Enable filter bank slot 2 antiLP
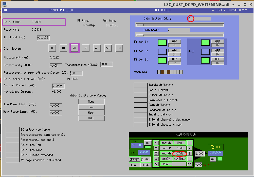This screenshot has height=177, width=254. click(156, 148)
